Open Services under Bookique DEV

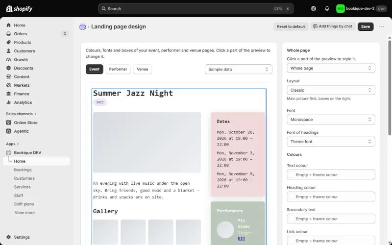22,187
